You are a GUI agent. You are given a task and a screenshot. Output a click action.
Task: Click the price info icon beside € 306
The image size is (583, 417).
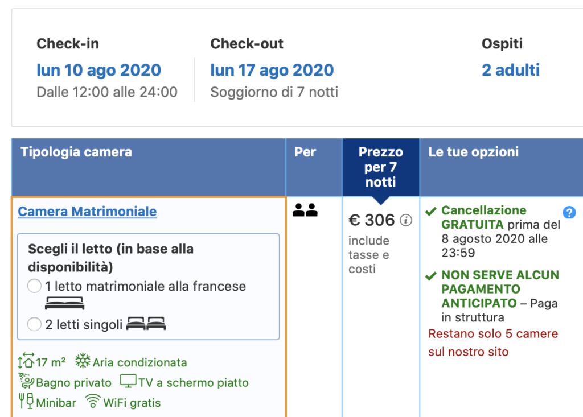point(405,220)
